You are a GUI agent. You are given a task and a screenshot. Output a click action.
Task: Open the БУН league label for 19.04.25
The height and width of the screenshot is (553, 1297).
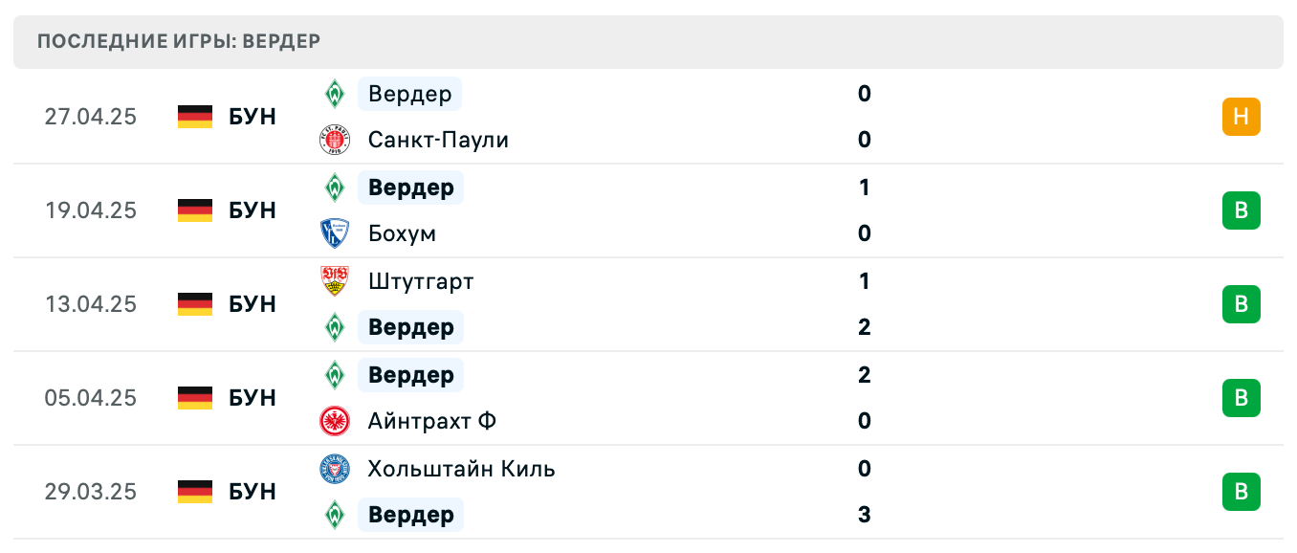253,210
